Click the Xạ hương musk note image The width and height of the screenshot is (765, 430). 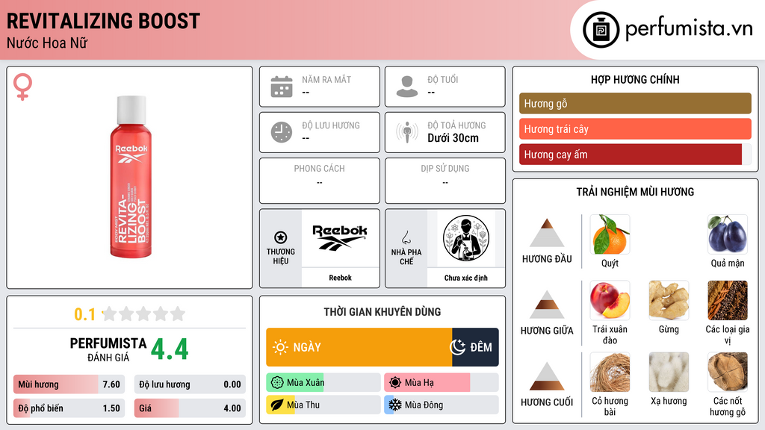pyautogui.click(x=669, y=372)
